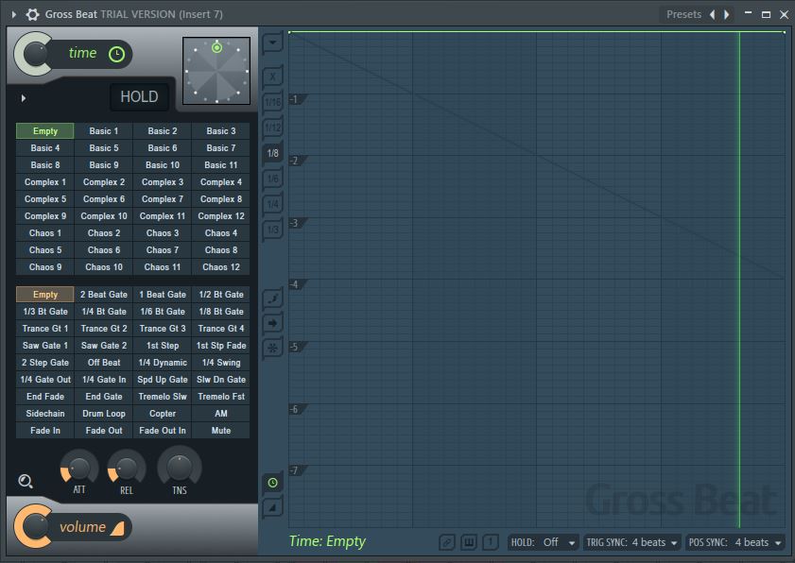This screenshot has height=563, width=795.
Task: Open the POS SYNC 4 beats dropdown
Action: click(735, 543)
